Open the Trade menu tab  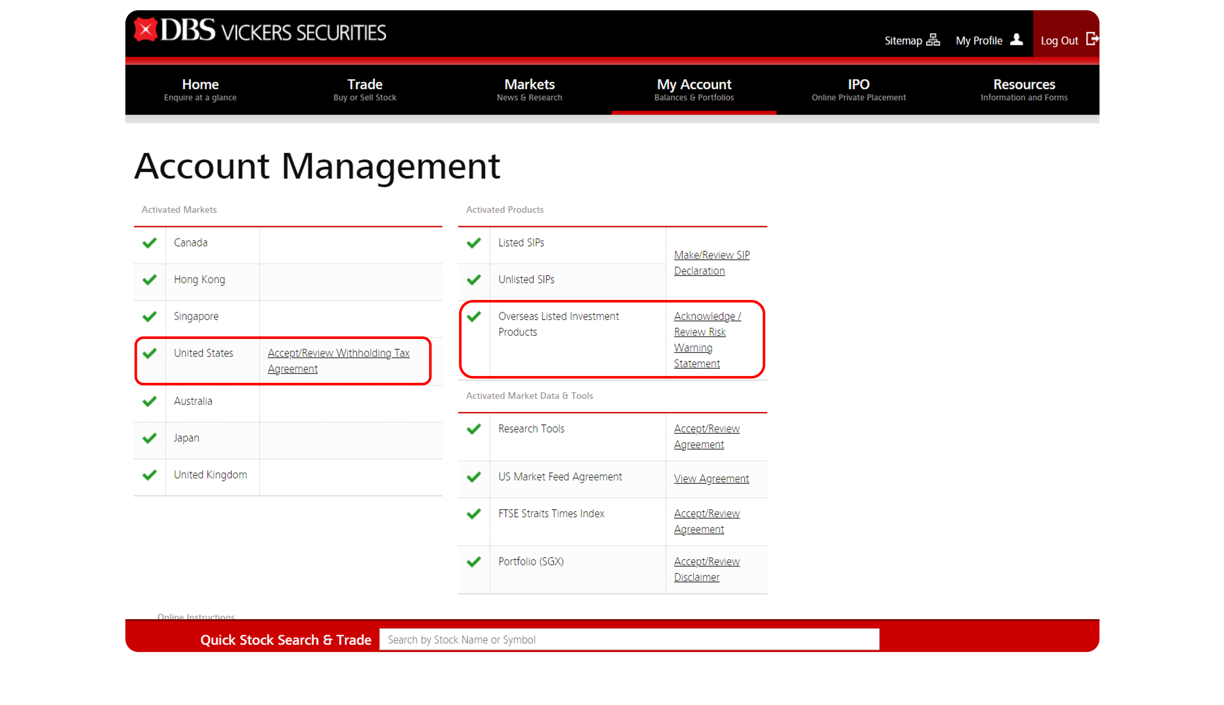point(365,89)
